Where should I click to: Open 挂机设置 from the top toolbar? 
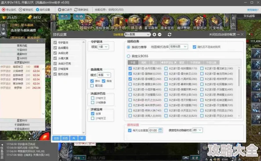point(43,10)
